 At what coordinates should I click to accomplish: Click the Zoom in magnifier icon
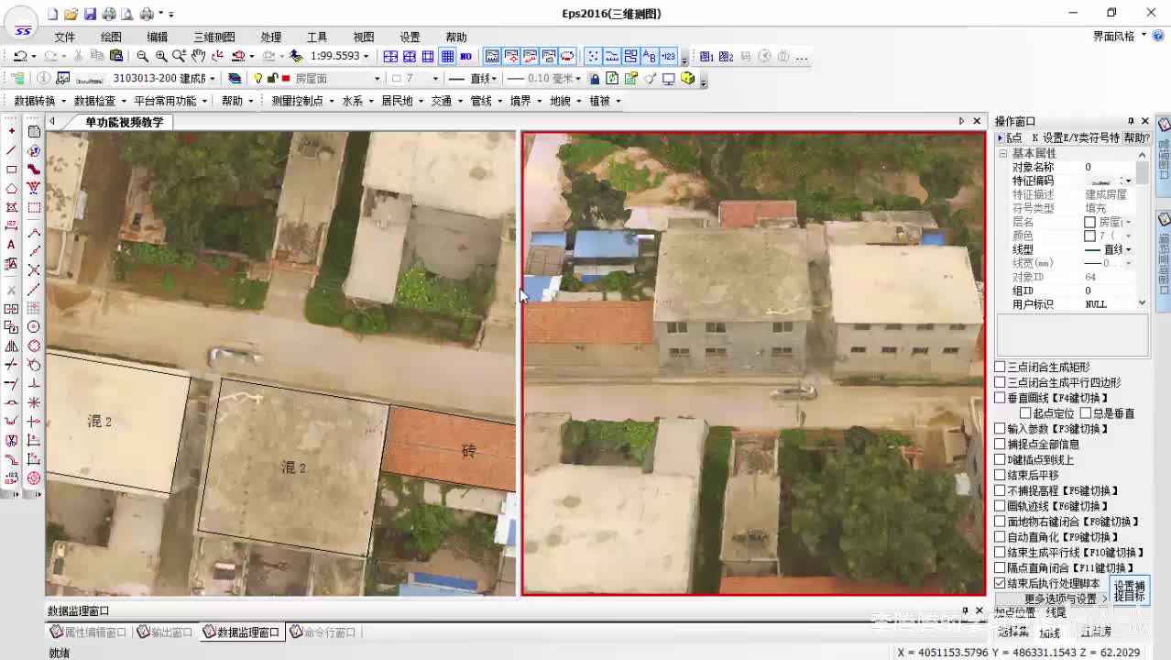[161, 56]
